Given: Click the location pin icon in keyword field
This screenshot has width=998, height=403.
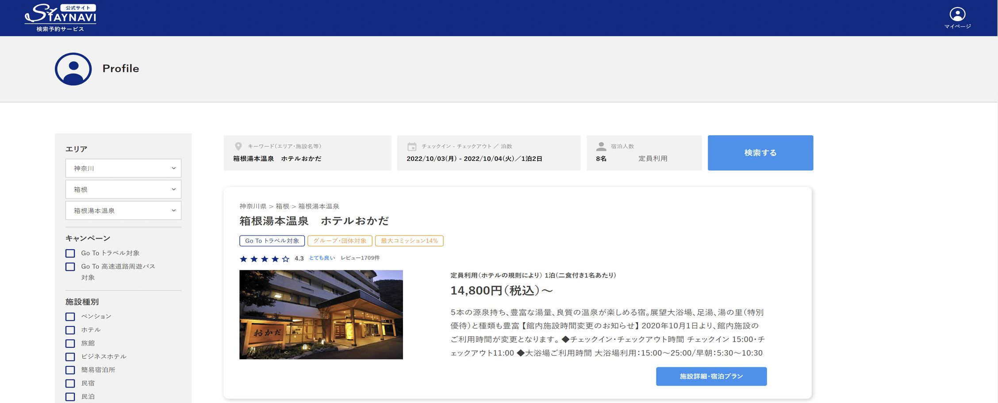Looking at the screenshot, I should point(238,146).
